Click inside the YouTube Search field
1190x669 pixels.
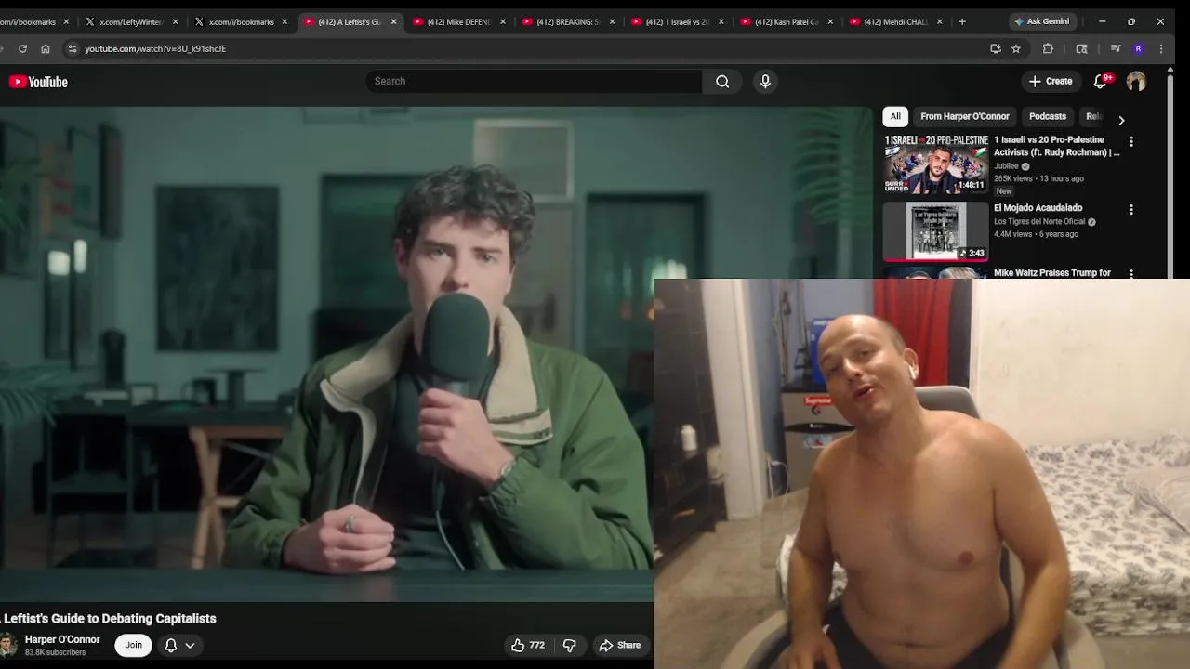click(x=534, y=81)
